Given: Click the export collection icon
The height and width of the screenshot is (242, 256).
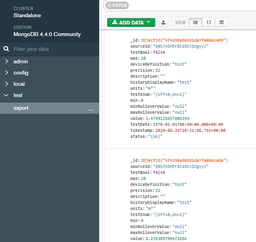Looking at the screenshot, I should coord(164,22).
